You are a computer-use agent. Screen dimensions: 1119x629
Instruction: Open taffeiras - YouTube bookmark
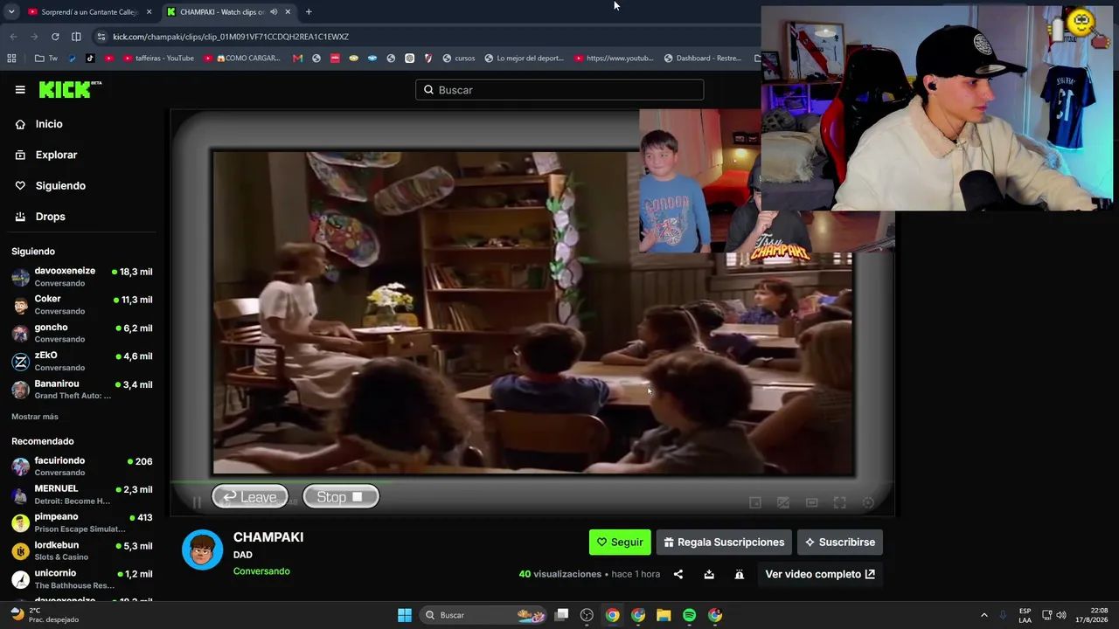[x=158, y=59]
